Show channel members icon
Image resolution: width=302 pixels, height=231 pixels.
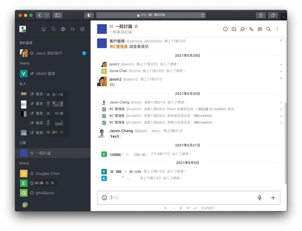point(260,29)
